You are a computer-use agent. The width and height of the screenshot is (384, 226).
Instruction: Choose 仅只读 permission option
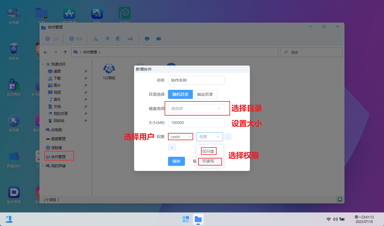(208, 151)
